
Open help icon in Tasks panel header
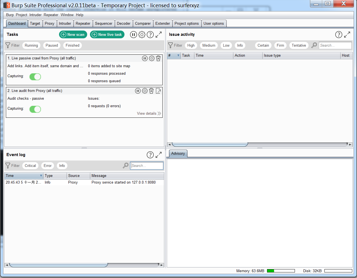point(150,34)
